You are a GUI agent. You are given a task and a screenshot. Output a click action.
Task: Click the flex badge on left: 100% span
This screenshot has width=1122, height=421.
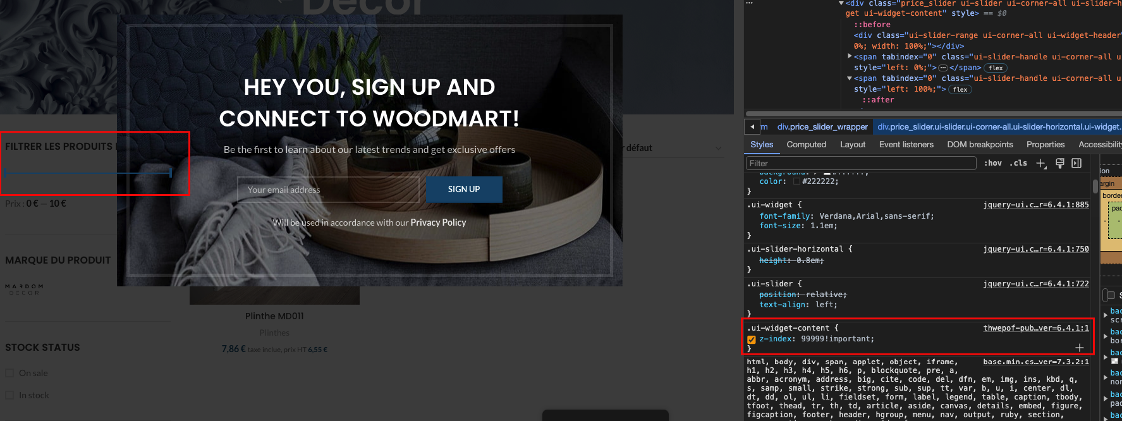(x=961, y=90)
